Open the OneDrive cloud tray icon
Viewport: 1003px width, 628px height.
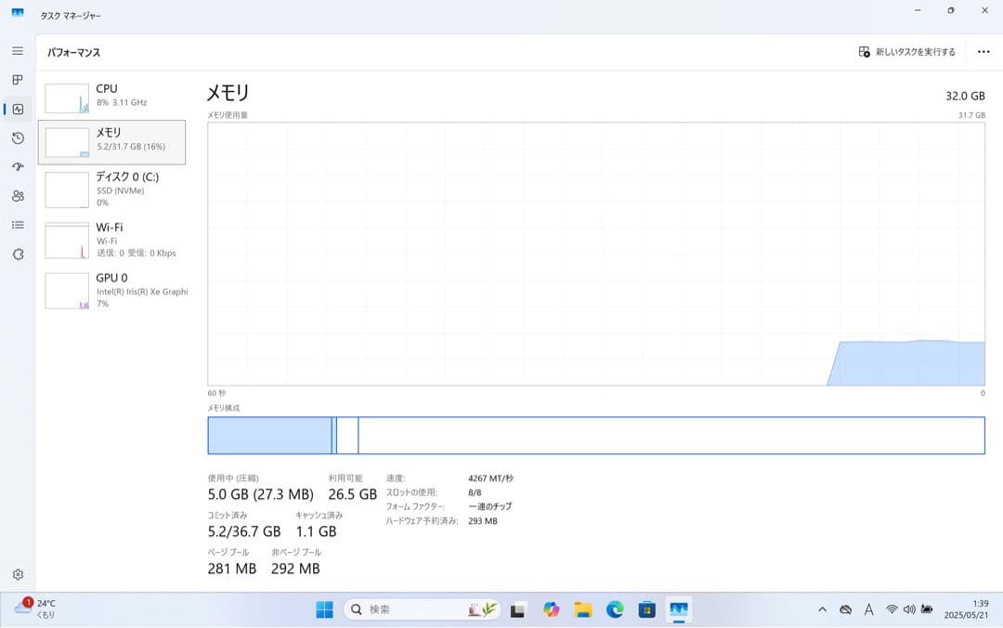846,609
